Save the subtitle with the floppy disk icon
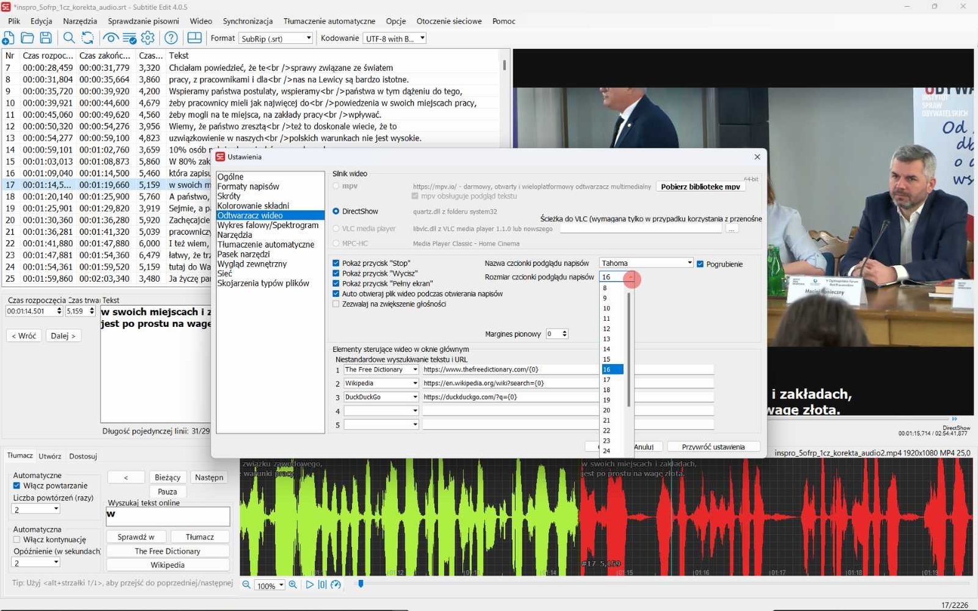 [46, 38]
